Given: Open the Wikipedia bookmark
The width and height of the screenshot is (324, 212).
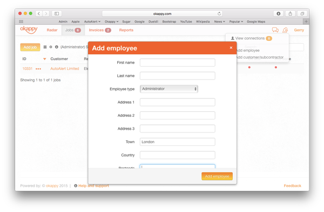Looking at the screenshot, I should pos(202,22).
